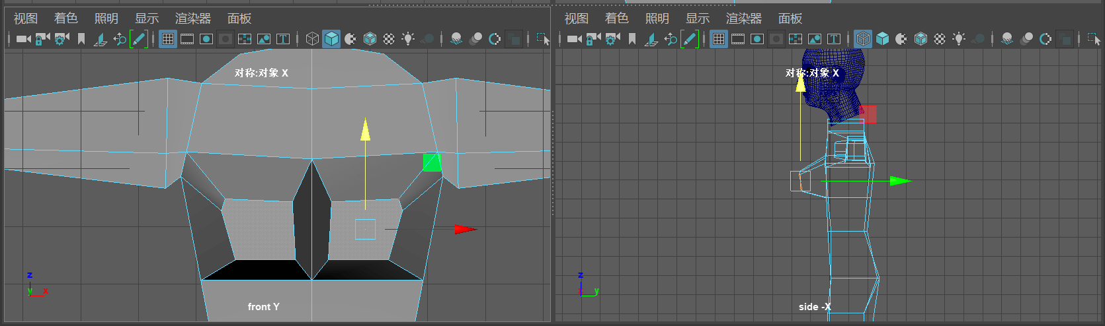
Task: Click green plane handle square in front view
Action: tap(432, 162)
